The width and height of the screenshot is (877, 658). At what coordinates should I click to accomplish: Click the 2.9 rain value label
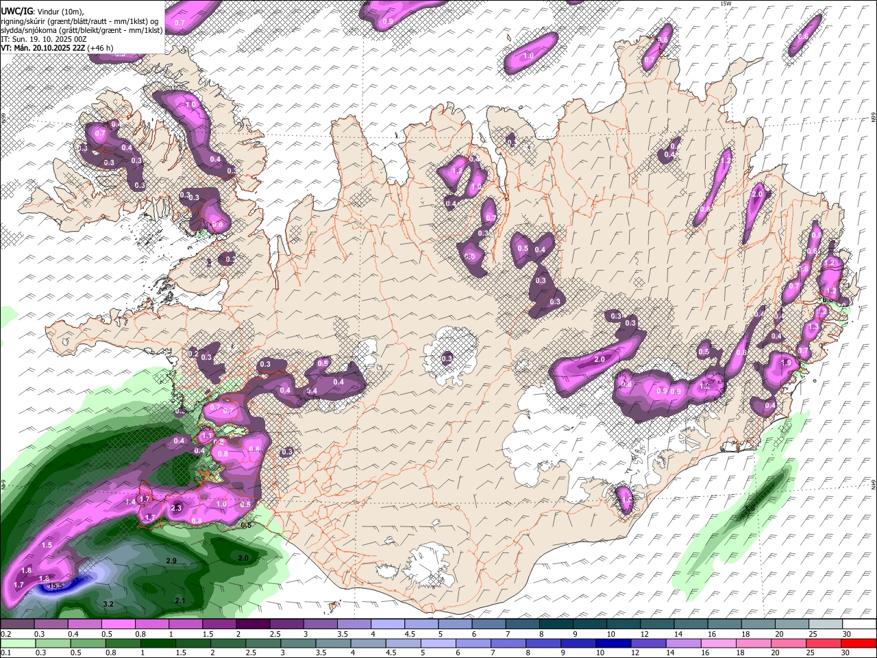[171, 561]
